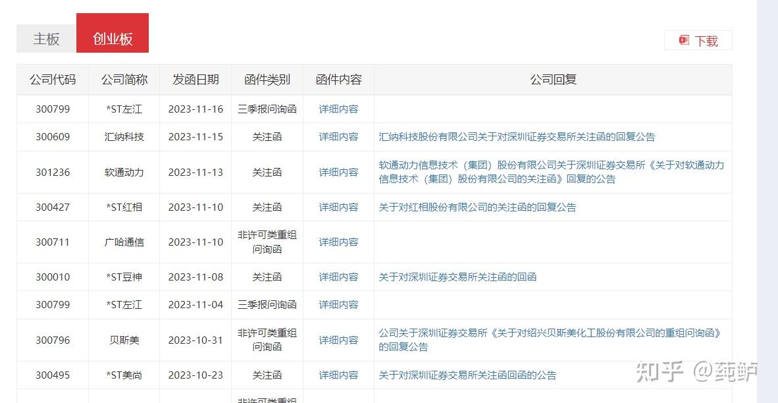Click company code 300010
Image resolution: width=778 pixels, height=403 pixels.
[x=53, y=277]
